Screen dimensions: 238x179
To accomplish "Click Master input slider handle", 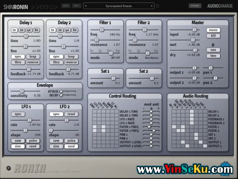I will click(195, 30).
